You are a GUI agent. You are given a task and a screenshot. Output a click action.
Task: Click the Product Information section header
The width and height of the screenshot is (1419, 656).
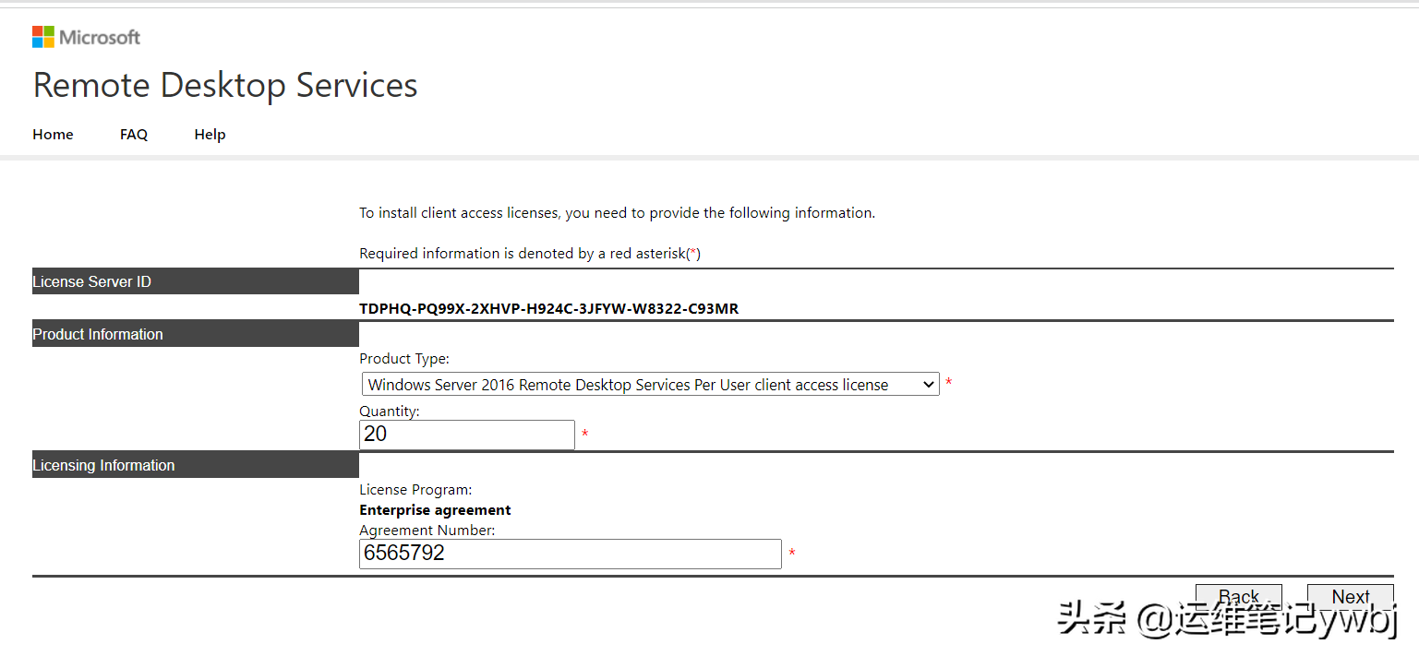[196, 334]
